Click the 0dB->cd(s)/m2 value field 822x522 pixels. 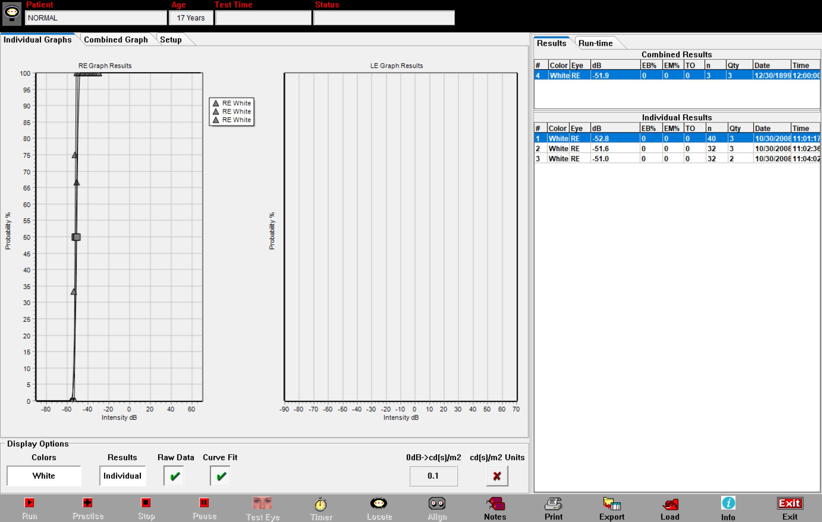click(433, 476)
